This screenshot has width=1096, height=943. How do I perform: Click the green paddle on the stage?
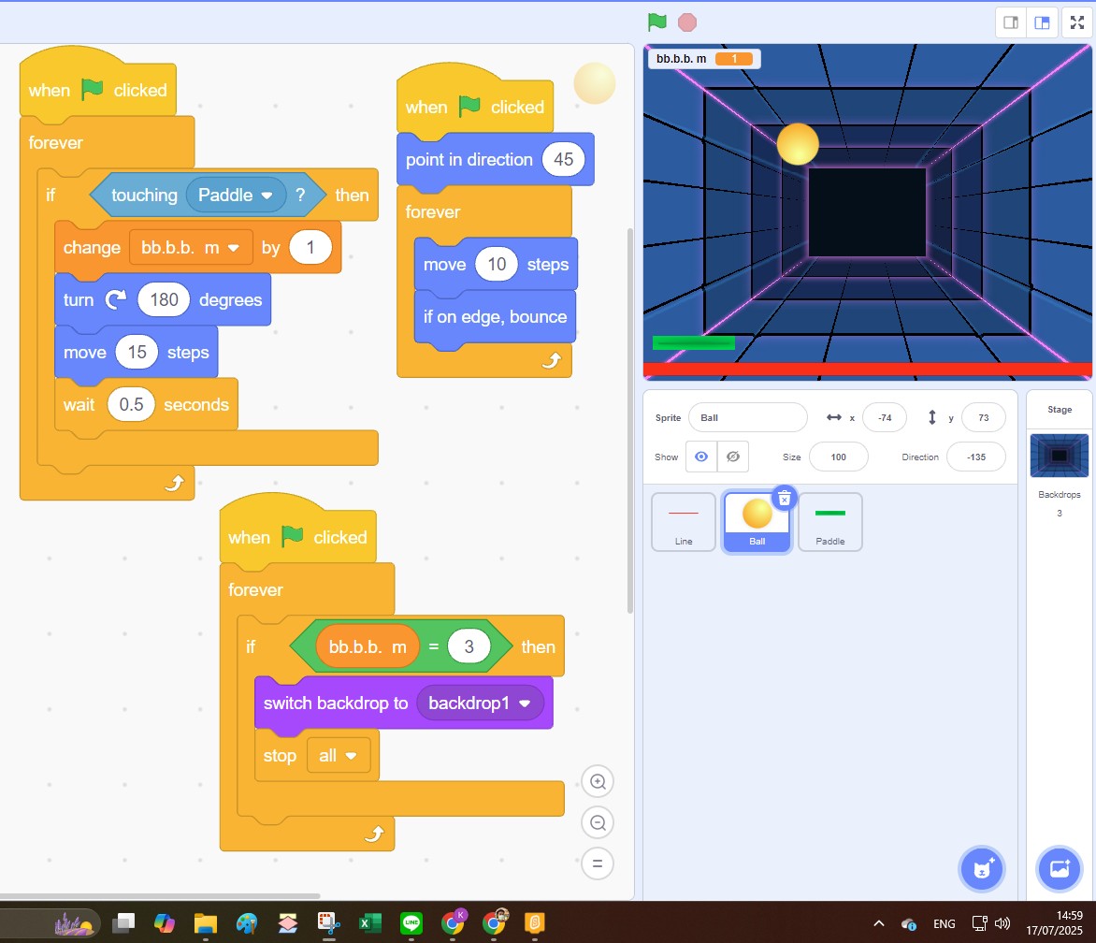click(x=693, y=342)
